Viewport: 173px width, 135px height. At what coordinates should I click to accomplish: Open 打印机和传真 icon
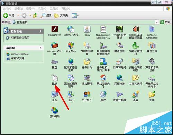(87, 45)
